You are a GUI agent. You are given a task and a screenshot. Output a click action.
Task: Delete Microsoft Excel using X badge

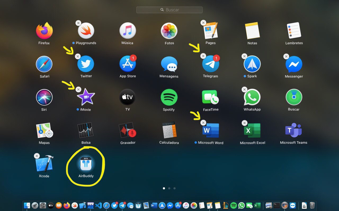pos(244,123)
